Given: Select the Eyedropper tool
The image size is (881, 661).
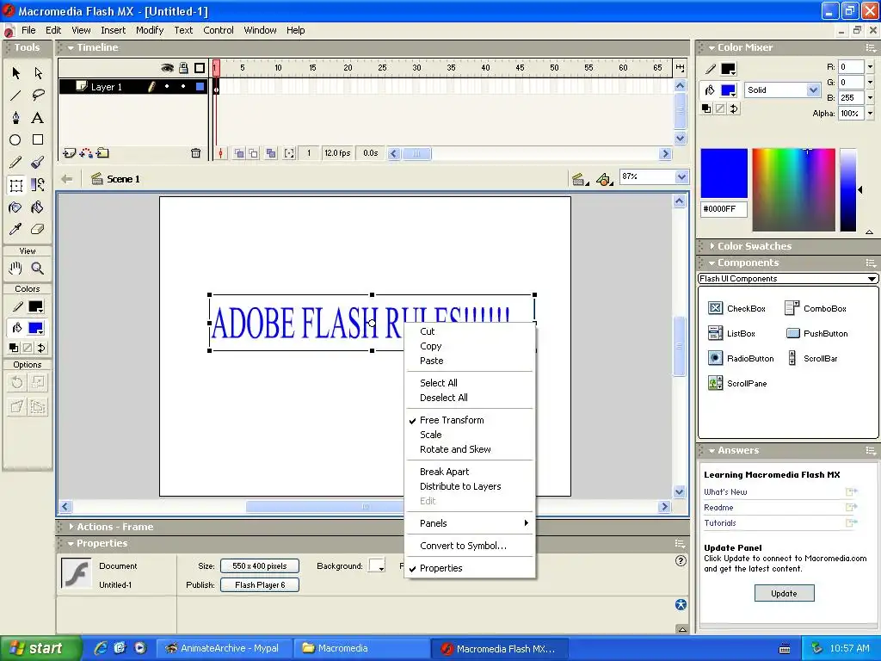Looking at the screenshot, I should [15, 229].
